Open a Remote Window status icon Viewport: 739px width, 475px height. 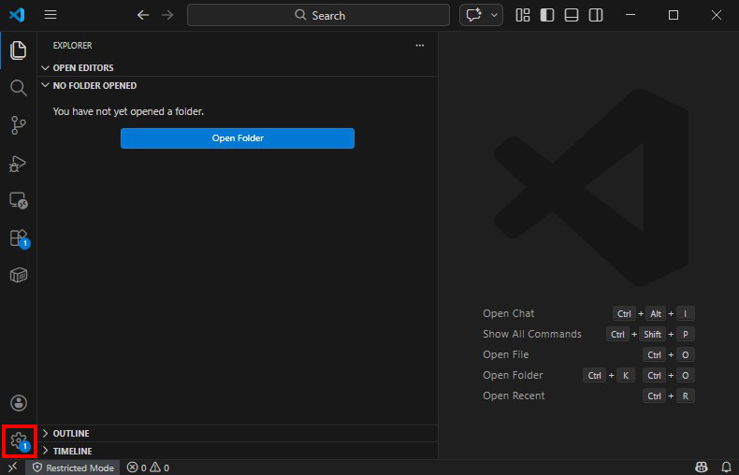coord(13,468)
